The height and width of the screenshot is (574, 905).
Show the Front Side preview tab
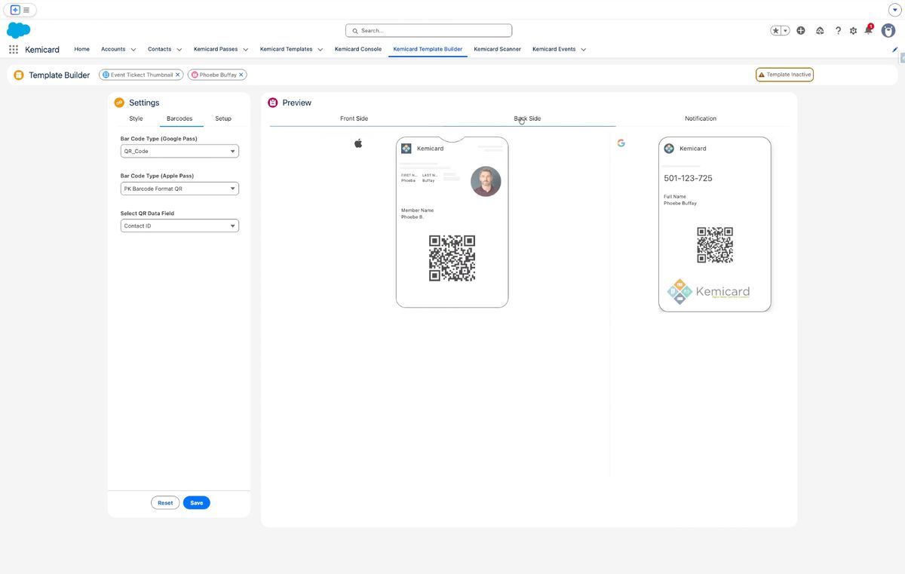coord(354,118)
